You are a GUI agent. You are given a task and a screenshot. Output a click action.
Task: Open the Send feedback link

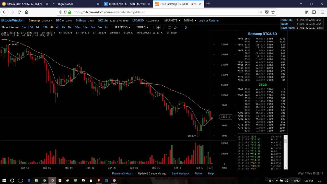pyautogui.click(x=180, y=174)
